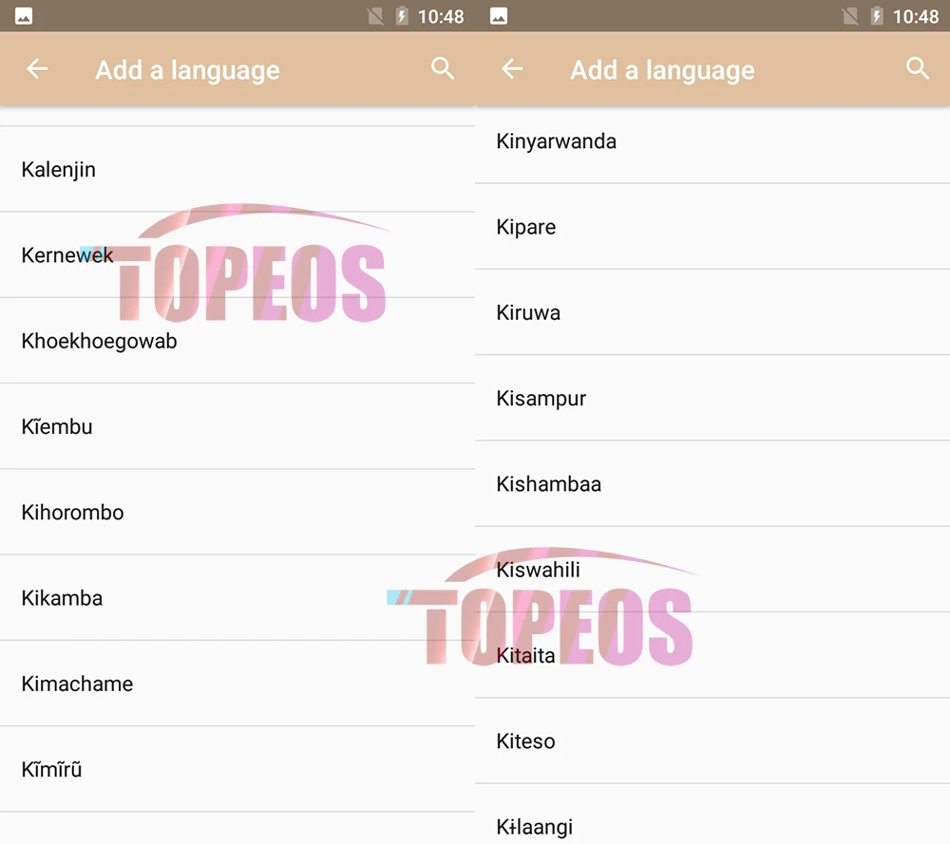The image size is (950, 844).
Task: Pick Kikamba language
Action: 237,597
